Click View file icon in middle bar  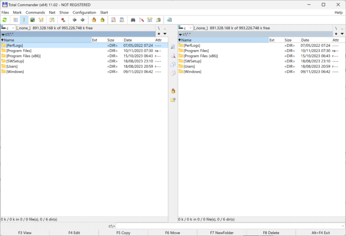click(x=173, y=47)
